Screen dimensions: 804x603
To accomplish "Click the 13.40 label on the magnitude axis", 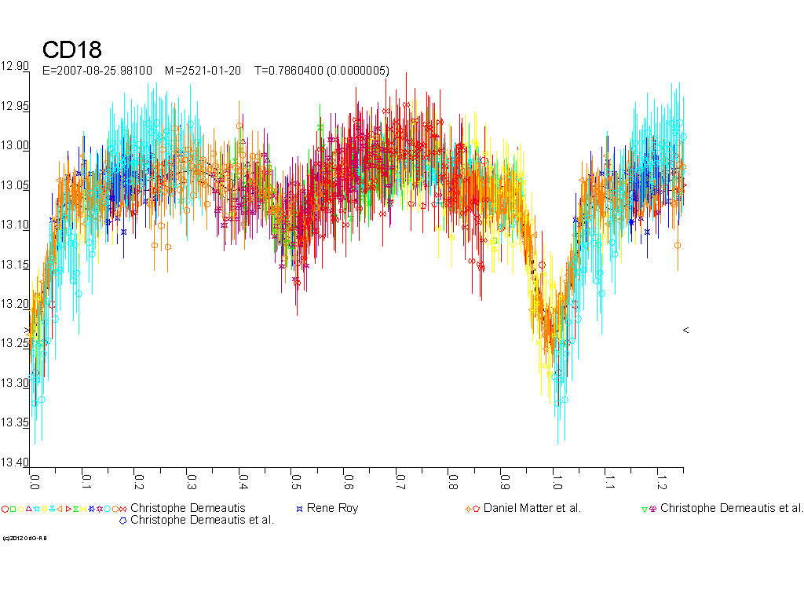I will (15, 462).
